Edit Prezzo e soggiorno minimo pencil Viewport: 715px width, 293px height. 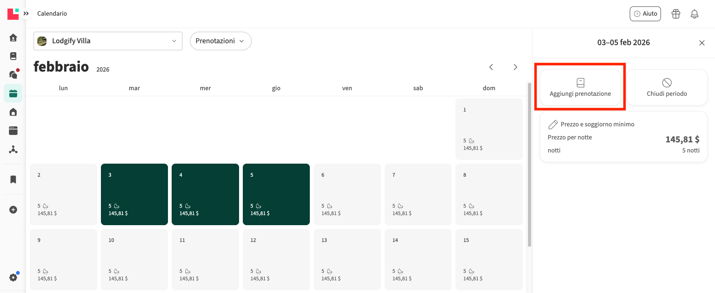[553, 125]
